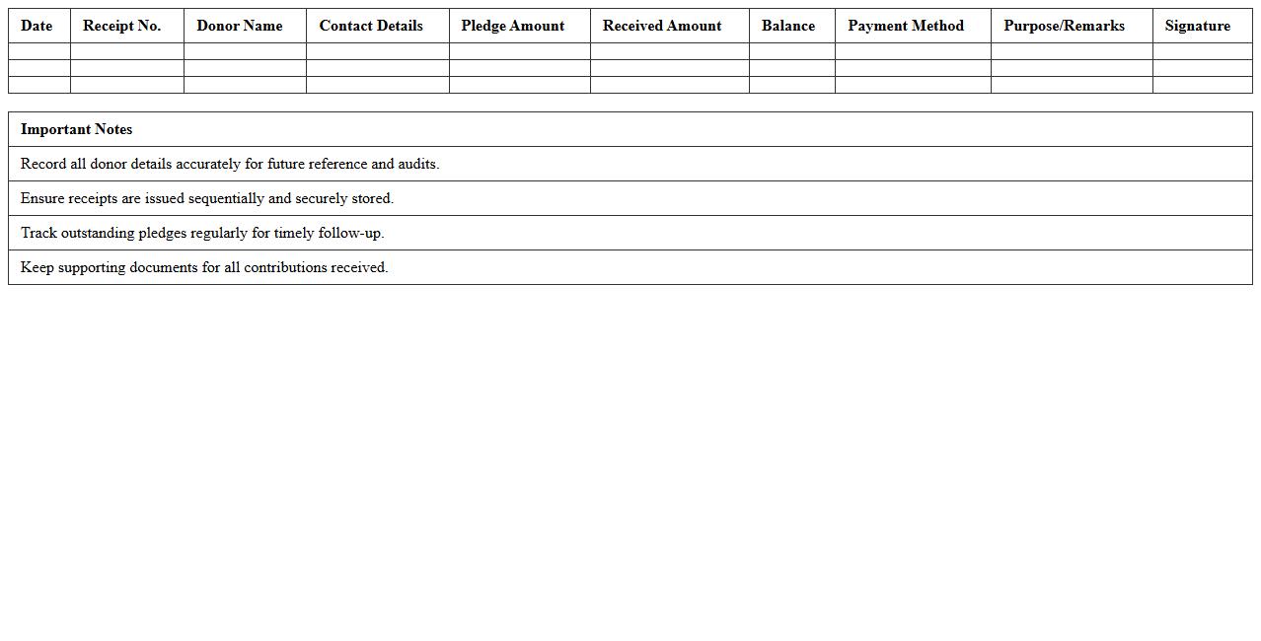
Task: Select first empty cell under Received Amount
Action: [x=669, y=51]
